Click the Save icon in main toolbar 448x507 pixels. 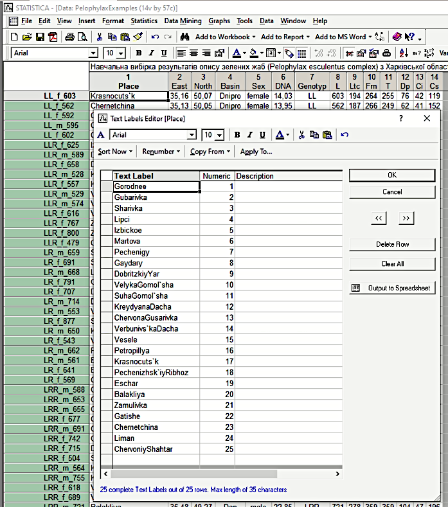(40, 37)
